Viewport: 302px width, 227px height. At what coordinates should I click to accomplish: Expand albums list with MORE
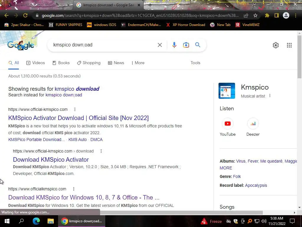226,168
